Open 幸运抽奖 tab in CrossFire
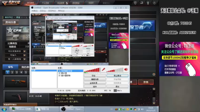This screenshot has width=200, height=112. [61, 3]
